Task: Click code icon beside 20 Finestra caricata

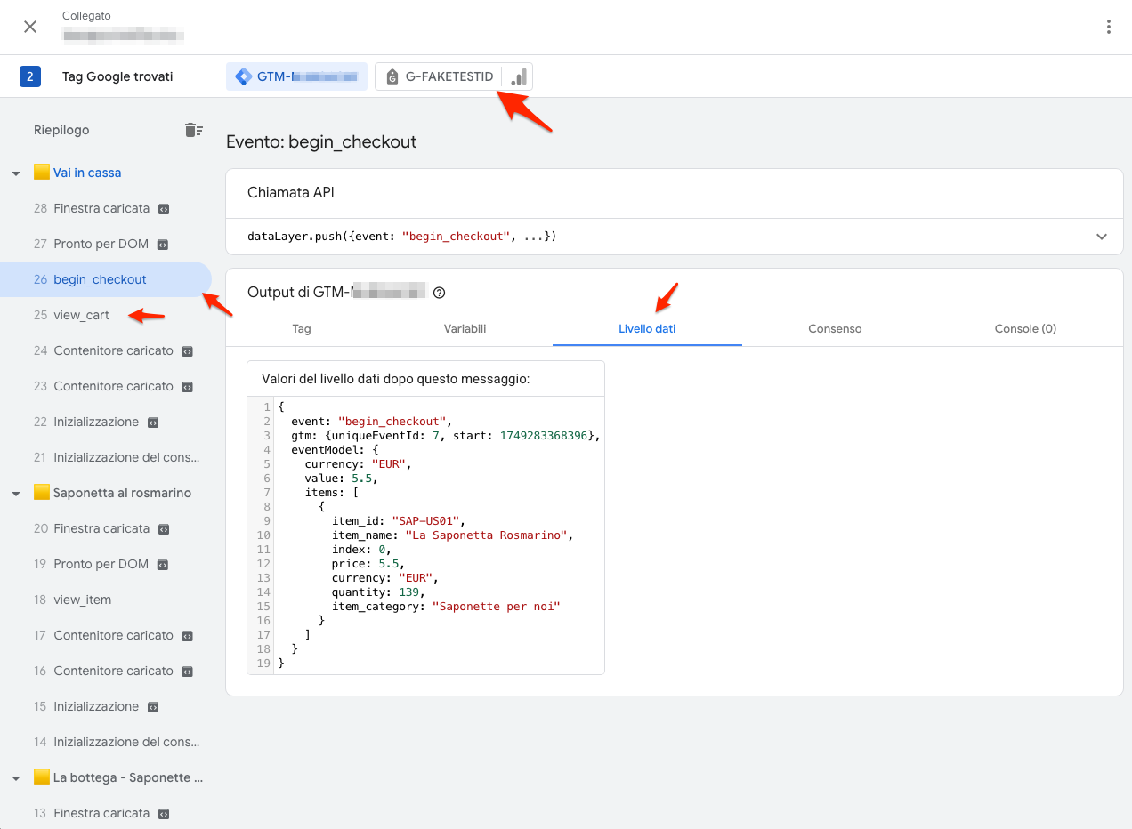Action: pos(164,529)
